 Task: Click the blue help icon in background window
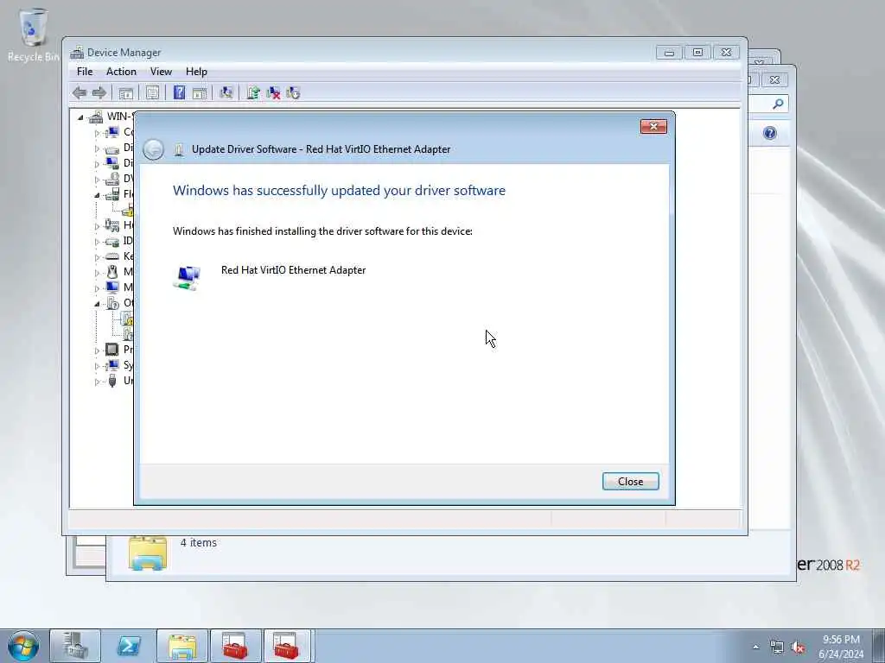(x=770, y=133)
